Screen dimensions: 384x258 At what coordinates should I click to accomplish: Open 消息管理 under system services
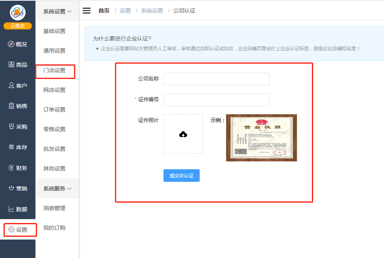tap(54, 208)
